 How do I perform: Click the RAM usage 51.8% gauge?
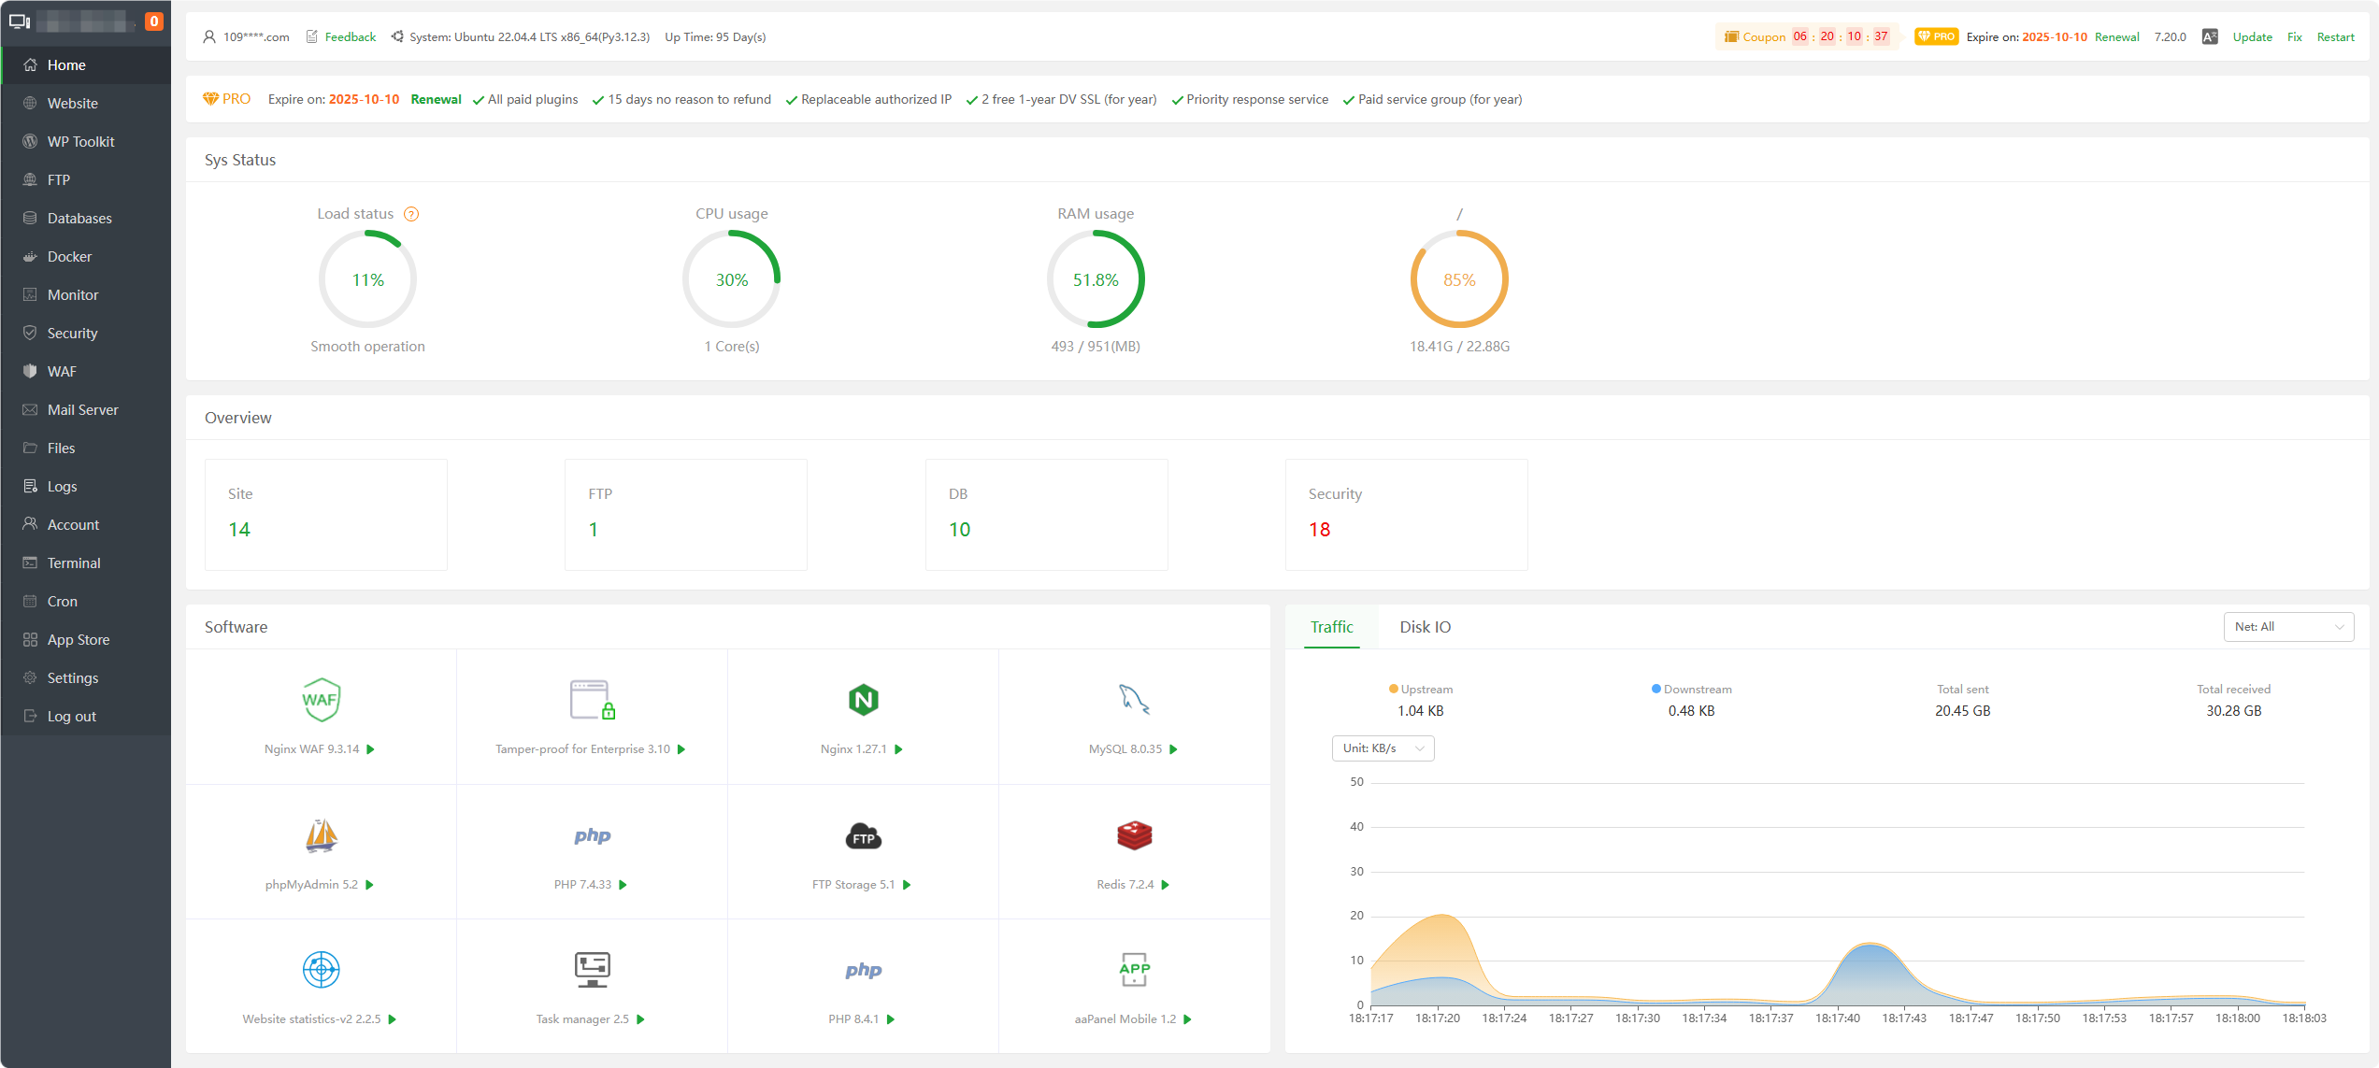point(1096,279)
